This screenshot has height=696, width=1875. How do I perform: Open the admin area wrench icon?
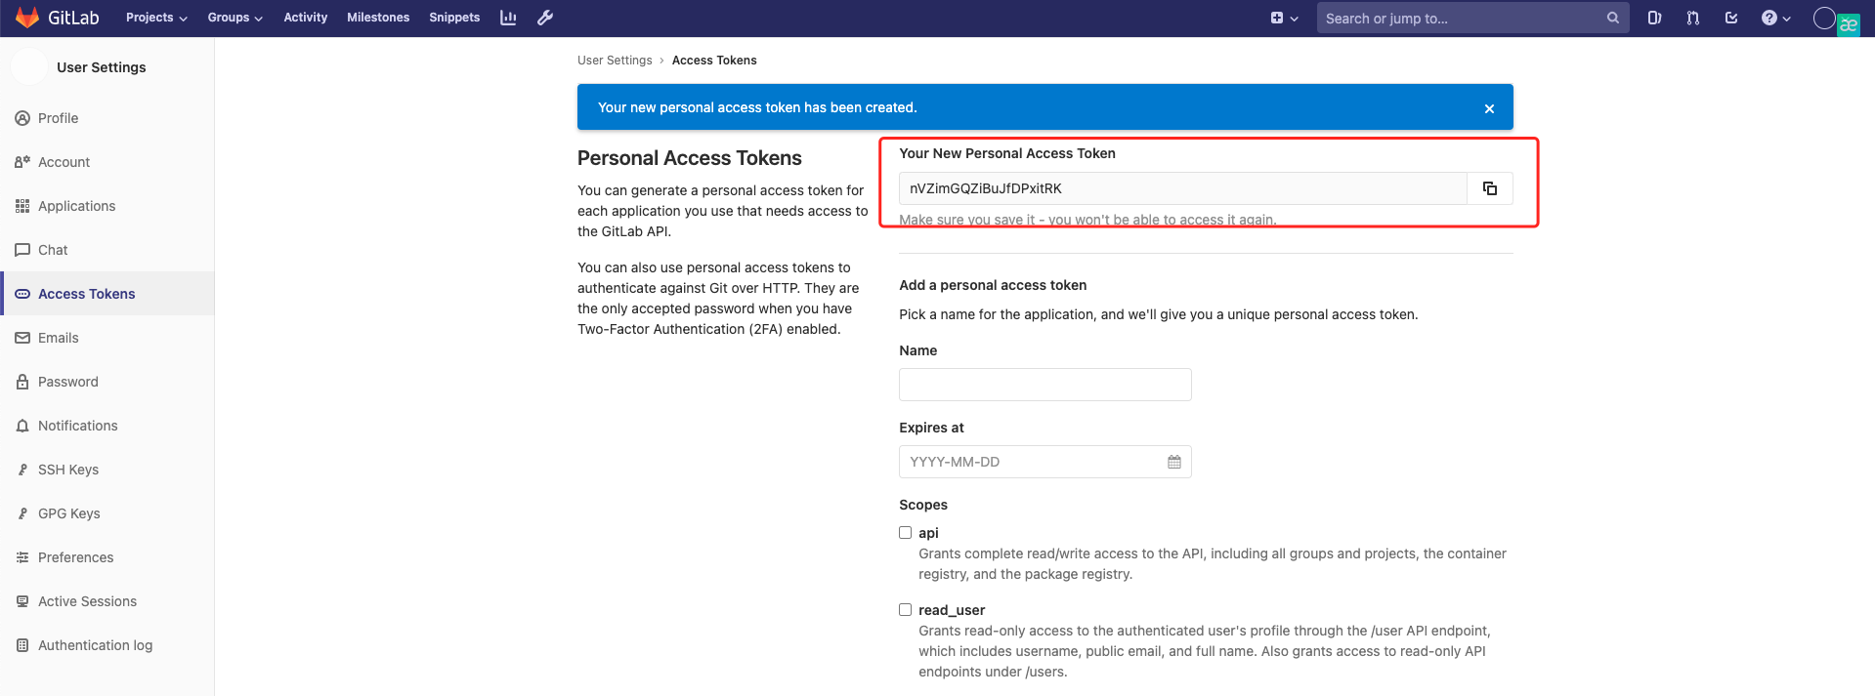pyautogui.click(x=545, y=18)
